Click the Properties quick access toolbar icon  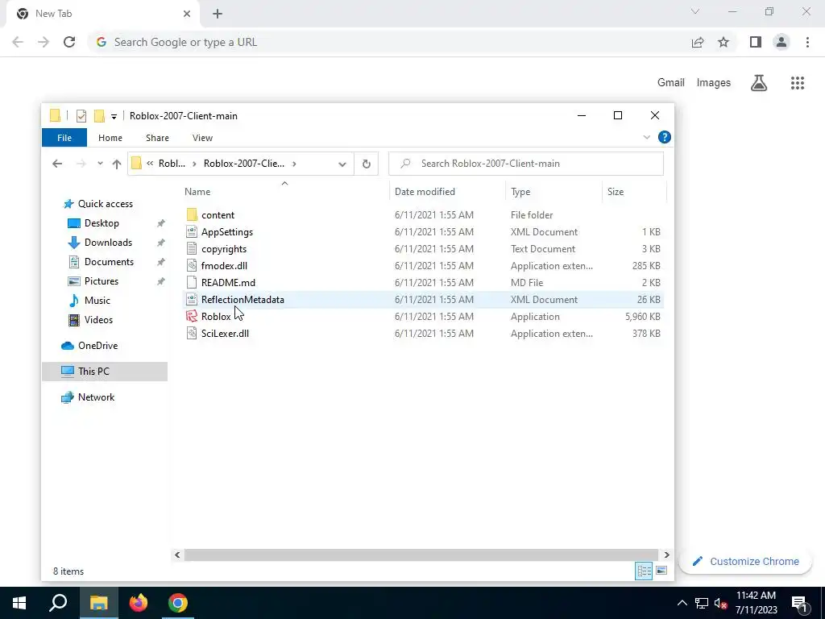pyautogui.click(x=81, y=116)
